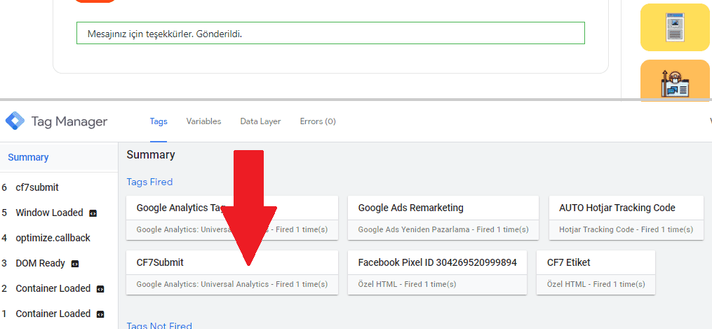Viewport: 712px width, 329px height.
Task: Click the Tag Manager logo icon
Action: [x=15, y=121]
